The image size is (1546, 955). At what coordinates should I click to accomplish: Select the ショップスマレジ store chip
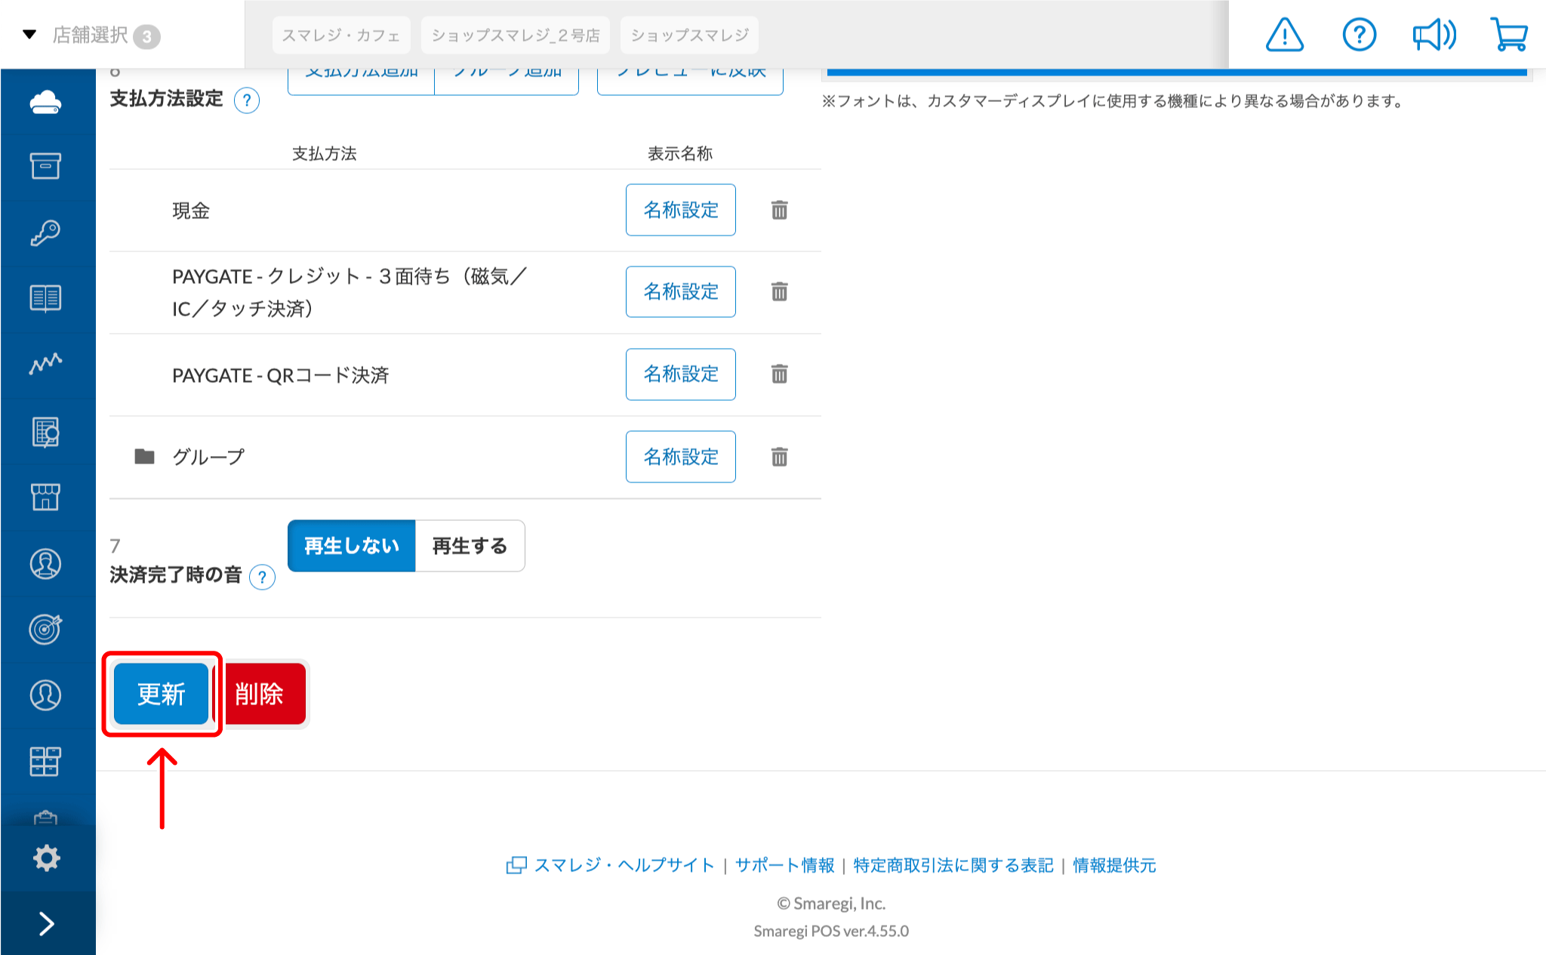[x=689, y=35]
